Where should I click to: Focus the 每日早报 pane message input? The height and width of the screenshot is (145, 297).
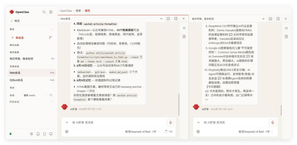point(235,122)
